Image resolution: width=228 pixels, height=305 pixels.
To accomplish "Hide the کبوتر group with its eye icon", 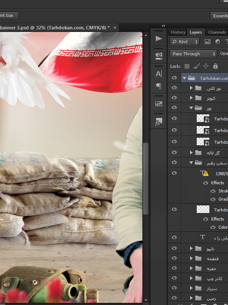I will (174, 97).
